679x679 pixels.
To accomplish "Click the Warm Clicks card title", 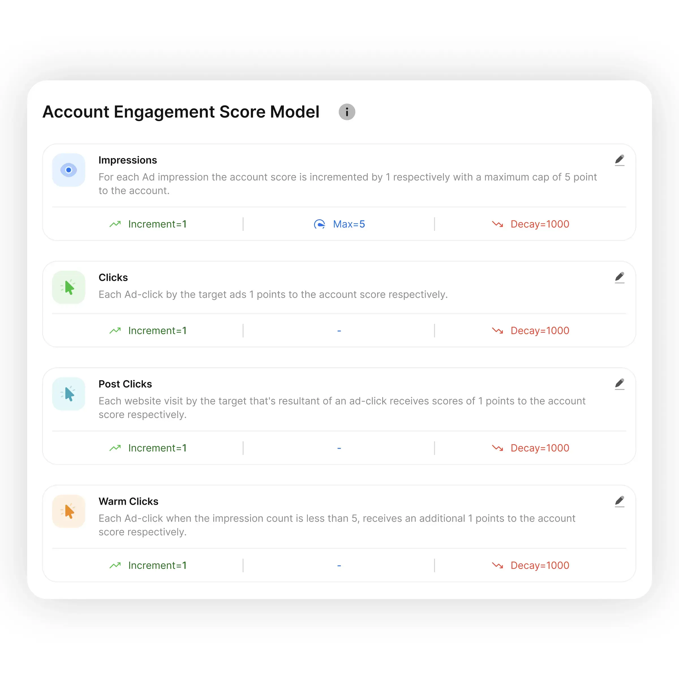I will click(128, 501).
